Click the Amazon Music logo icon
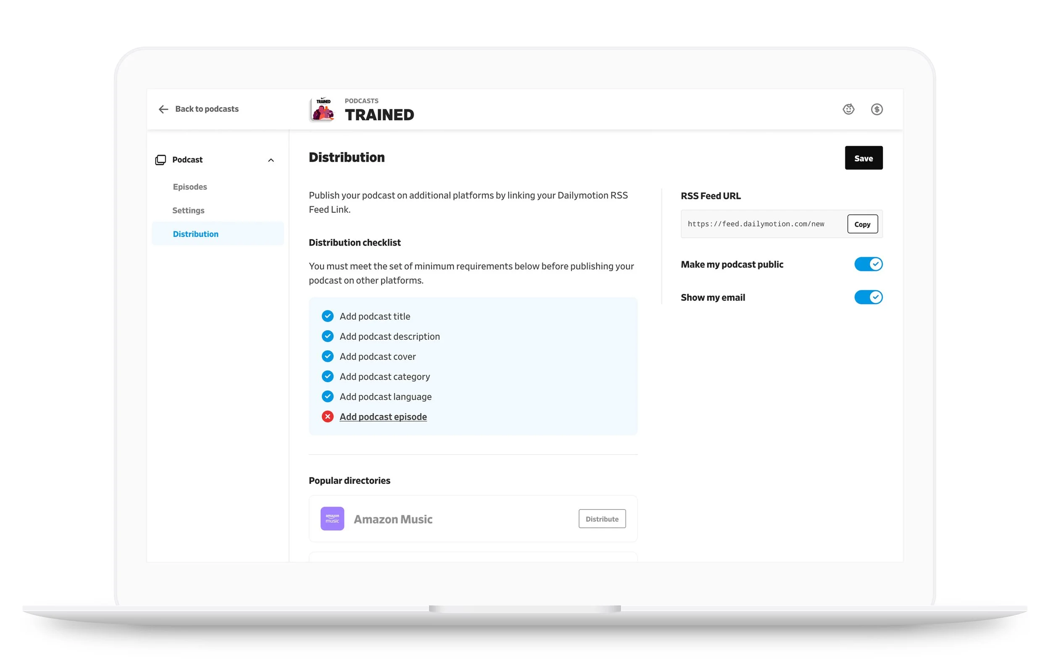The width and height of the screenshot is (1050, 672). 332,518
